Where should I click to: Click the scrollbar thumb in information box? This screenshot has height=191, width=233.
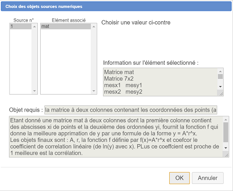[x=220, y=77]
